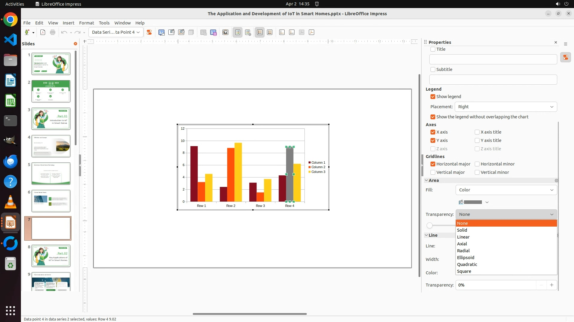Toggle Legend On/Off toolbar icon
Image resolution: width=574 pixels, height=322 pixels.
[238, 32]
